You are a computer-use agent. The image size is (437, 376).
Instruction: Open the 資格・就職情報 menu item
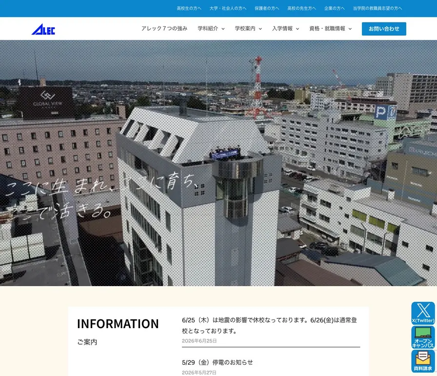tap(327, 28)
